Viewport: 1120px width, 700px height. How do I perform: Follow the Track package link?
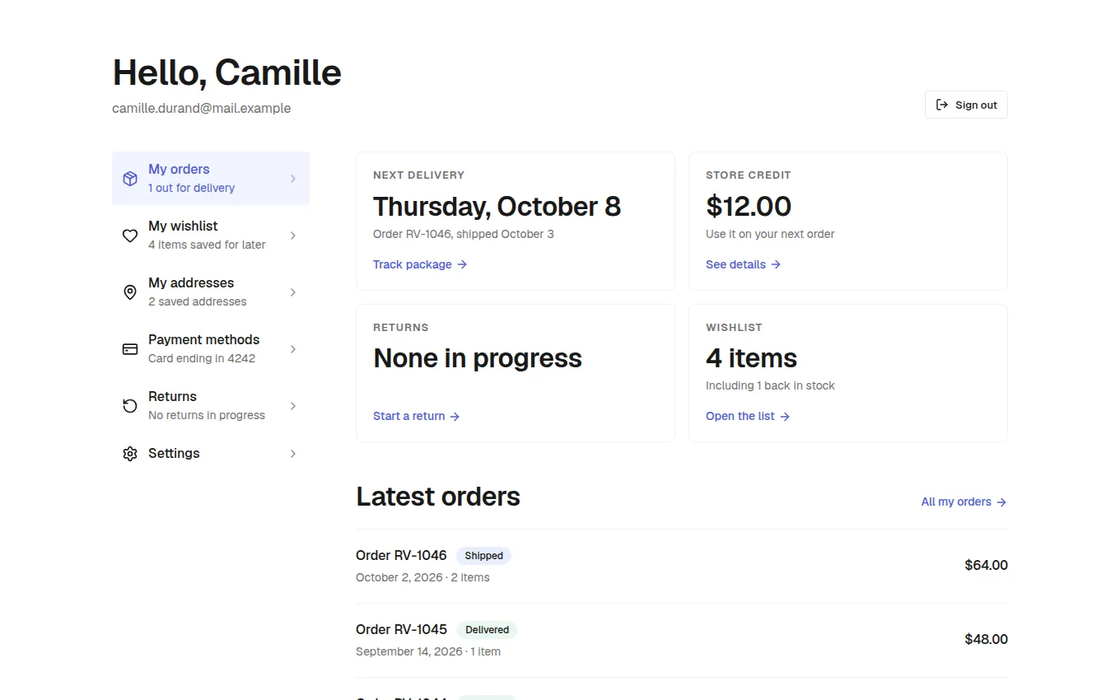420,264
